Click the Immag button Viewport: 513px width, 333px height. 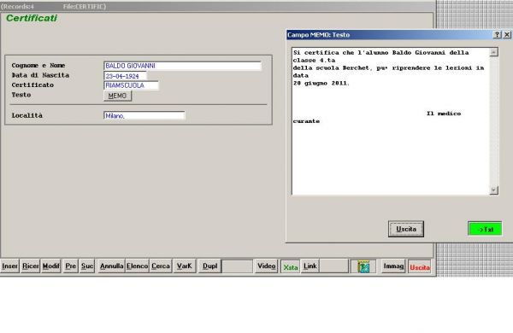[393, 266]
